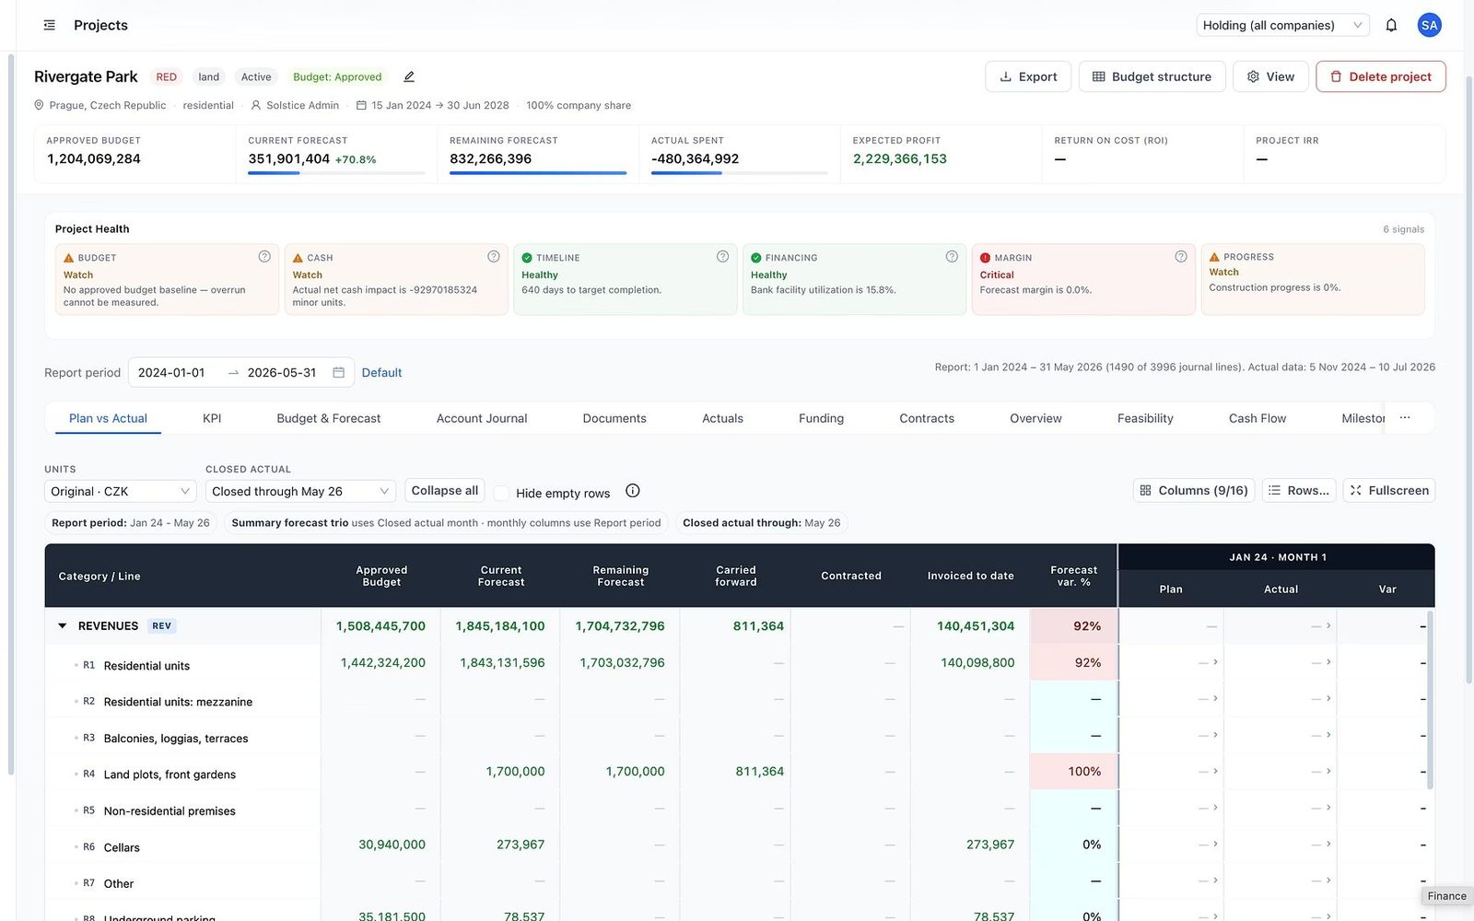Switch to the KPI tab

[x=212, y=418]
